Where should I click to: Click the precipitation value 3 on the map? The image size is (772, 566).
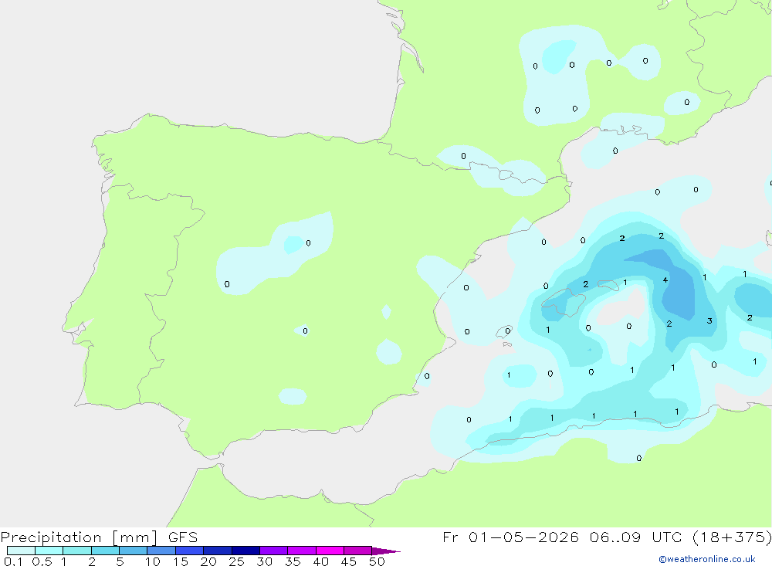709,320
